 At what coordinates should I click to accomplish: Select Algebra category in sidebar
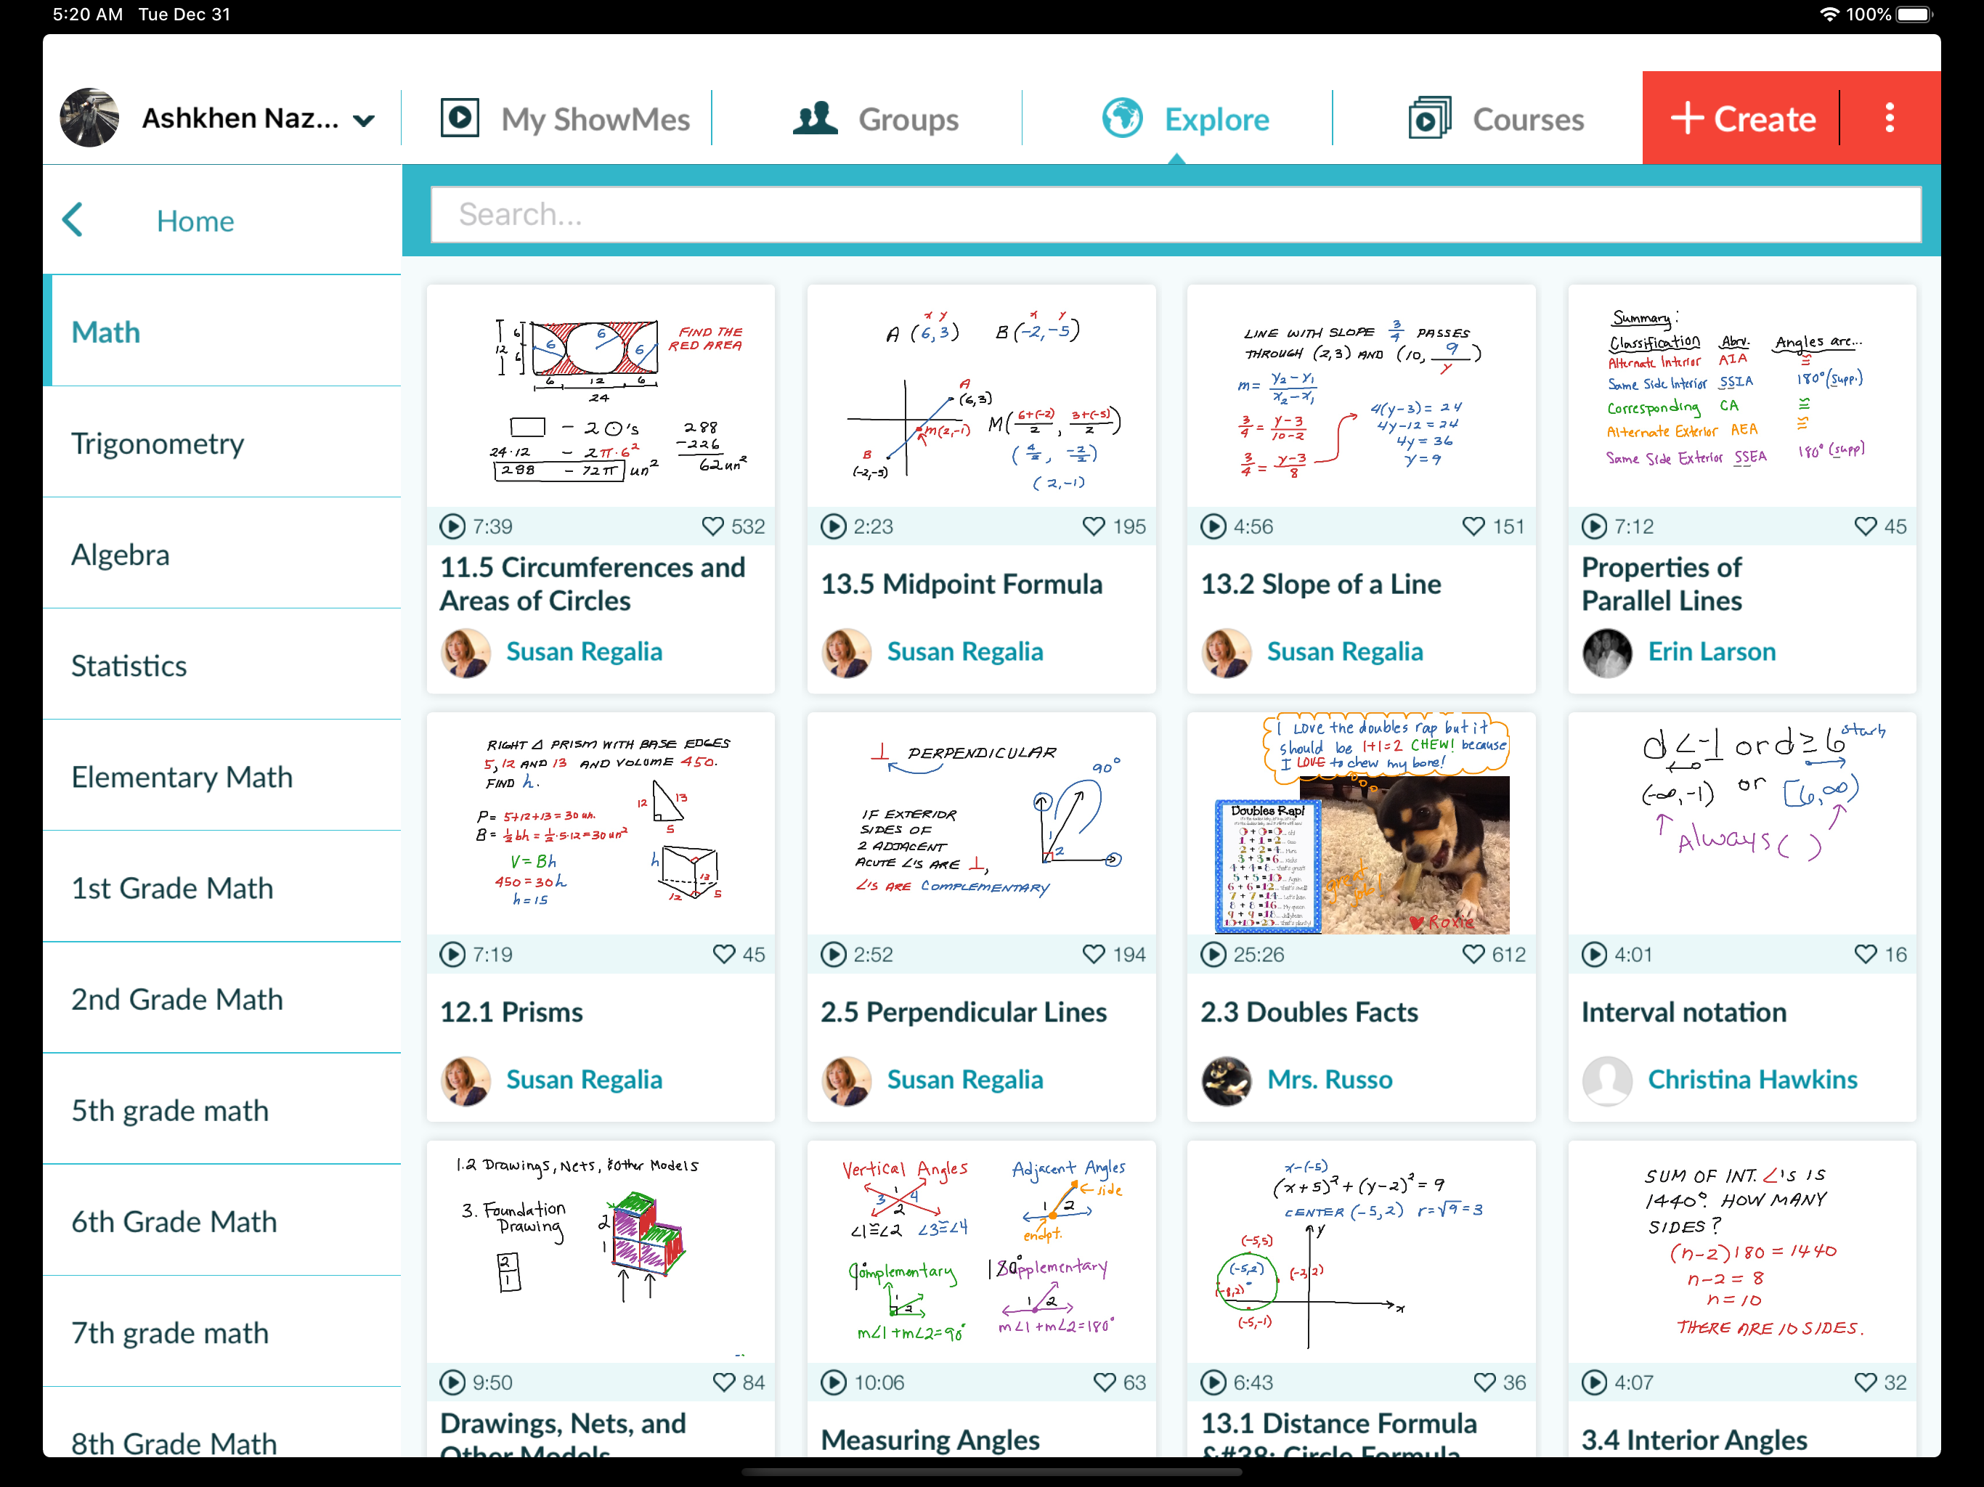coord(222,554)
